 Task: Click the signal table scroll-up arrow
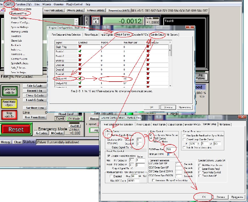[x=170, y=42]
